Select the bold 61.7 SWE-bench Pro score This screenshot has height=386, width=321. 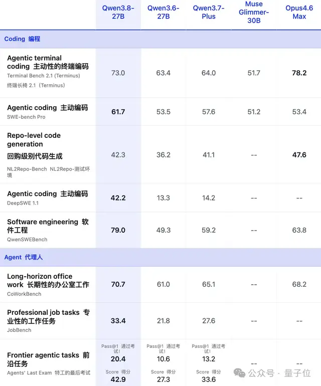[x=118, y=112]
